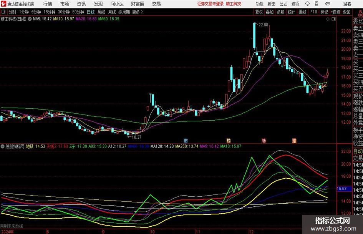Click the 游客 user account label
The image size is (363, 234).
[x=347, y=4]
